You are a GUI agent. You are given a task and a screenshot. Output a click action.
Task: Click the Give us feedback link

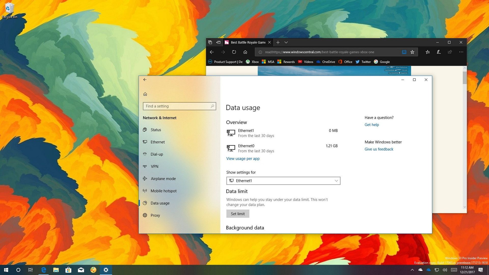point(379,149)
